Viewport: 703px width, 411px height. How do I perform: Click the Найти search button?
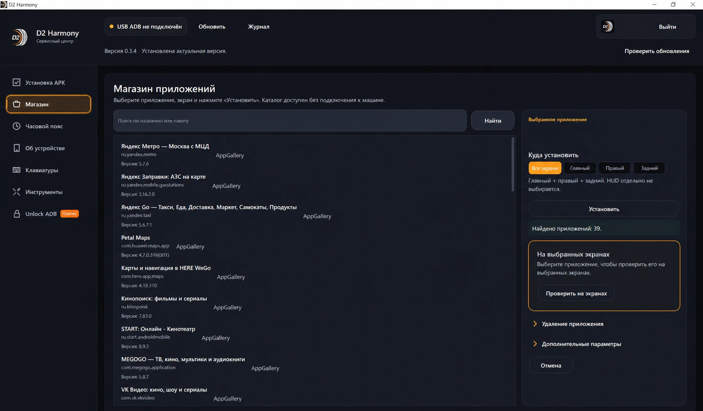(493, 120)
